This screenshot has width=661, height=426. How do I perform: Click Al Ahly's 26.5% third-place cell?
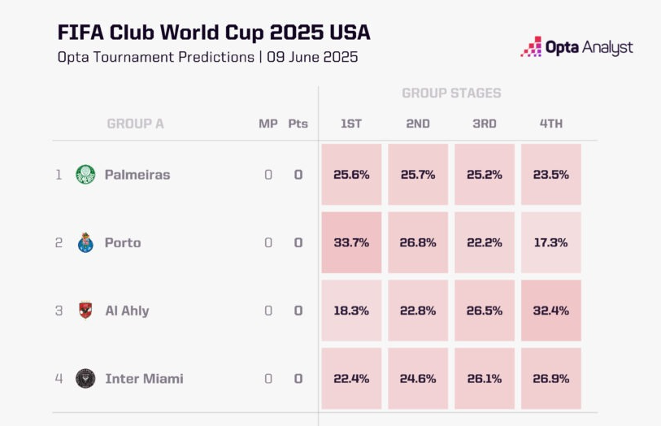point(485,310)
